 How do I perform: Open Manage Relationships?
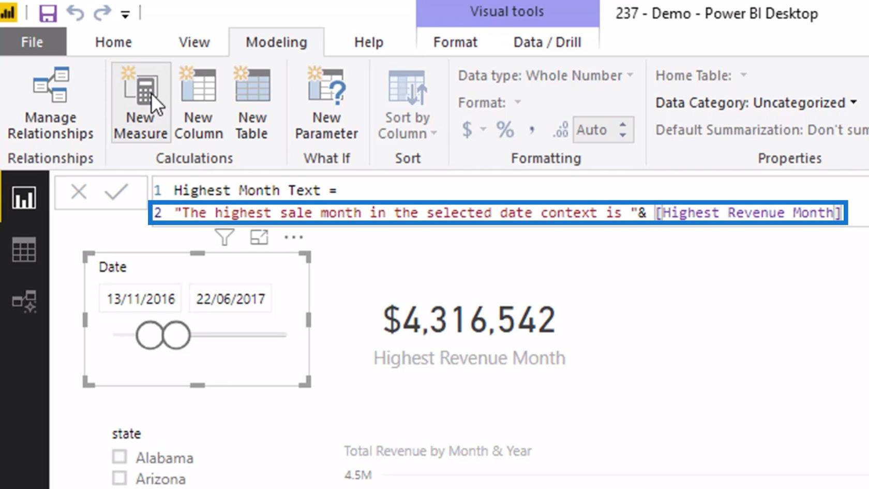[50, 103]
